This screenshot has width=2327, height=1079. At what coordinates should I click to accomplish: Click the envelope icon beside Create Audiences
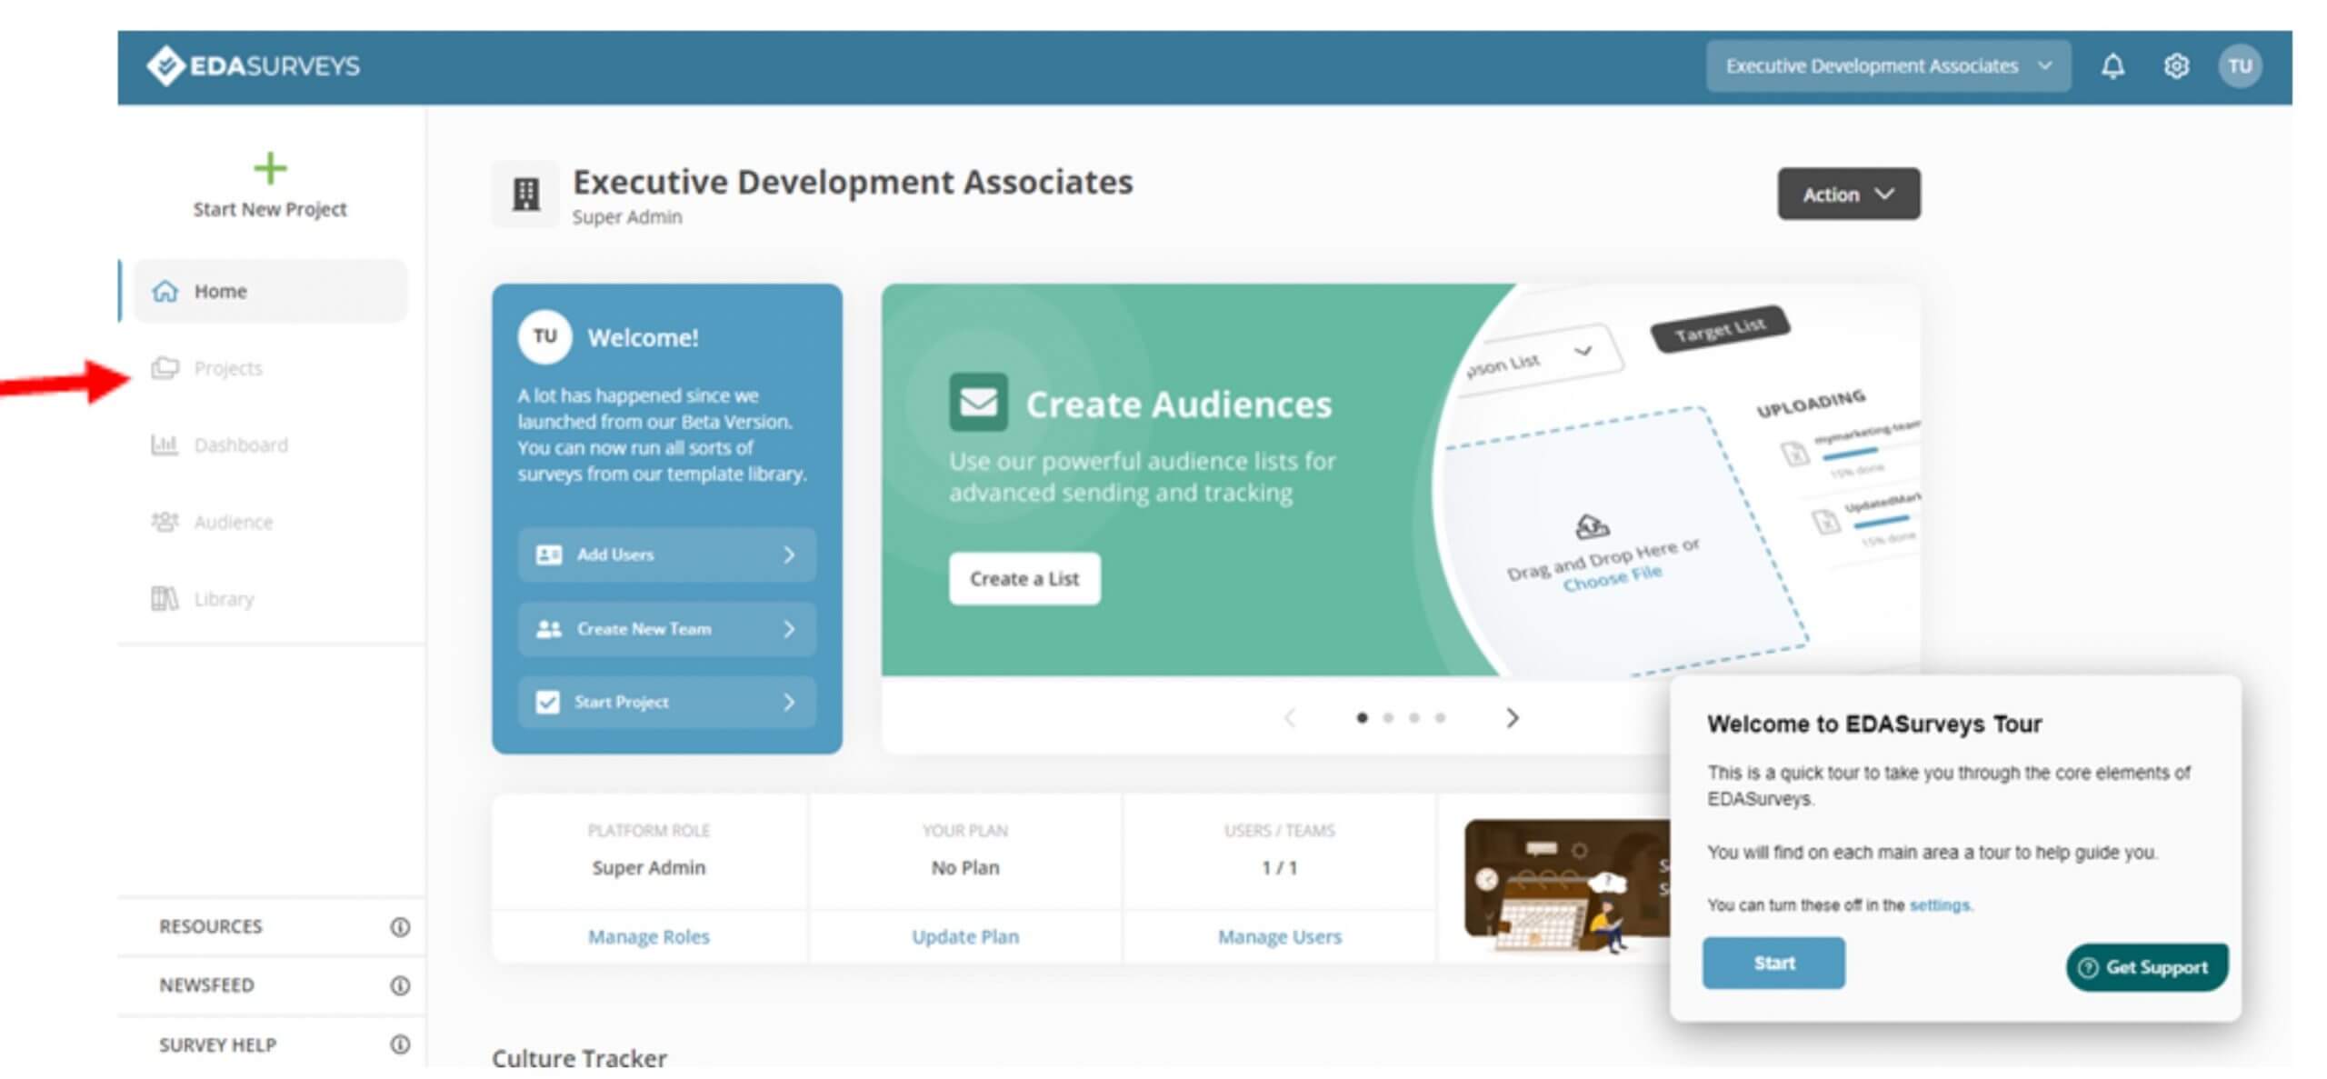979,402
